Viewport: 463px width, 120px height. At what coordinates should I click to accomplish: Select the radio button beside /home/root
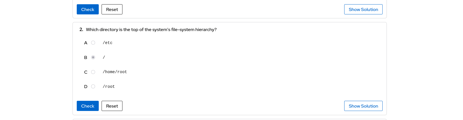[x=93, y=72]
